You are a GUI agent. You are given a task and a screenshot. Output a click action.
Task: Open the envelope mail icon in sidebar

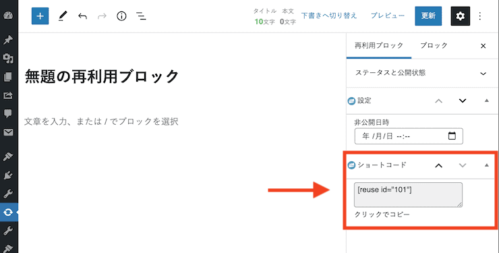(x=8, y=132)
